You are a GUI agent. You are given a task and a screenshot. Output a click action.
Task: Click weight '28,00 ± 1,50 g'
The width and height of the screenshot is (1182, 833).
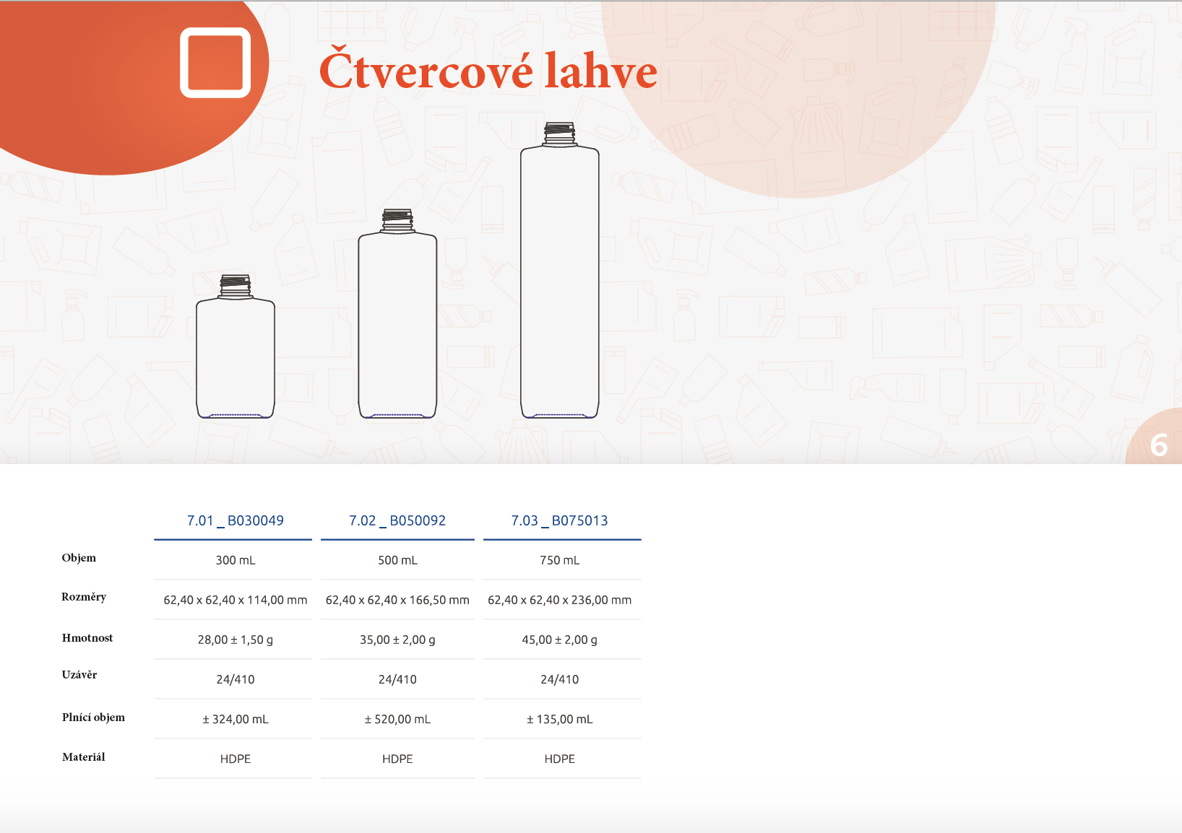click(x=236, y=640)
